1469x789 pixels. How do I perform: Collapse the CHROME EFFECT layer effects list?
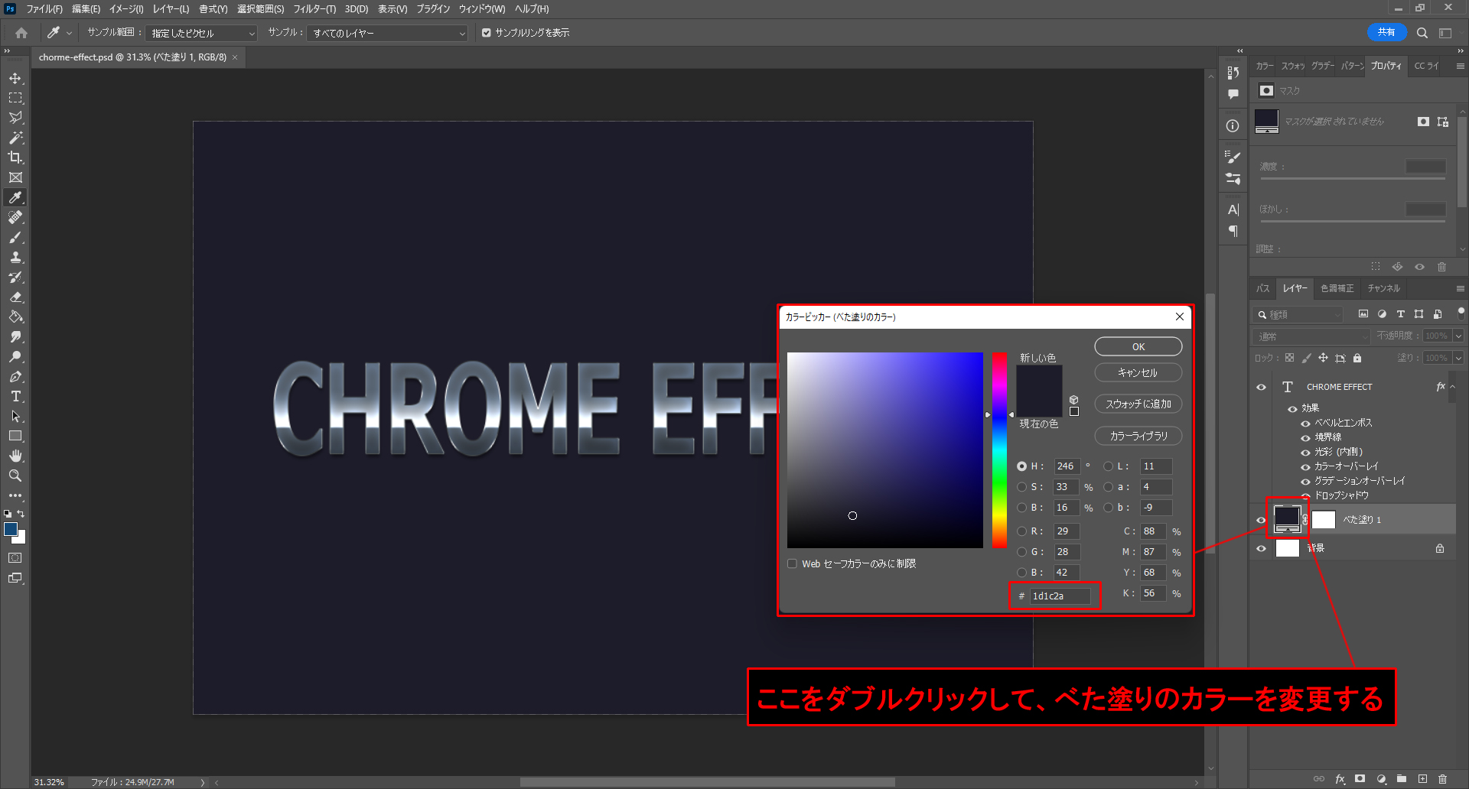1453,387
